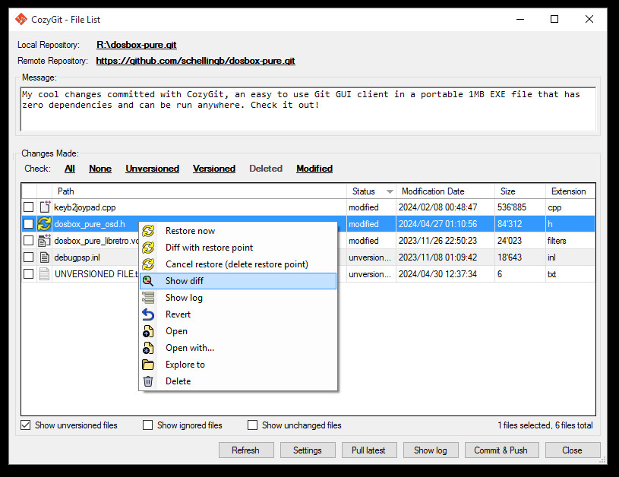Select Revert menu entry
This screenshot has width=619, height=477.
tap(238, 314)
